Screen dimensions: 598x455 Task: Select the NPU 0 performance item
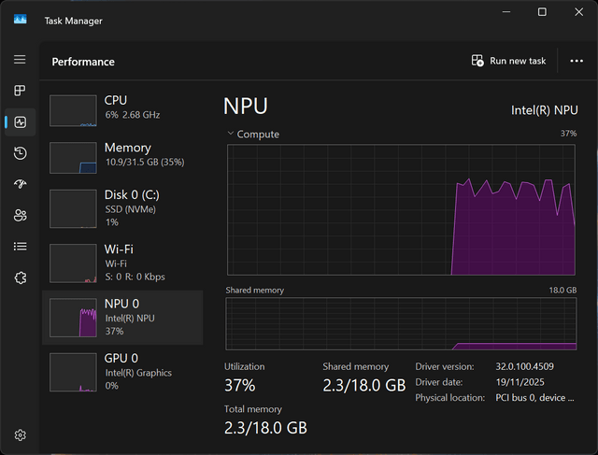[122, 318]
